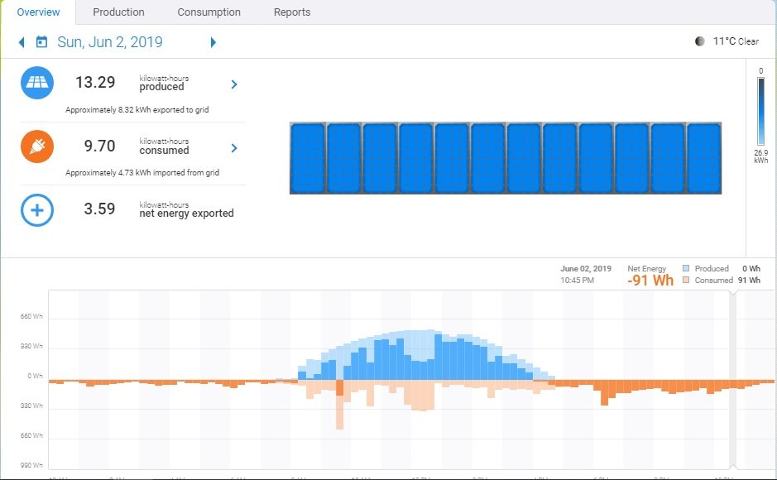Expand produced details with its chevron
Screen dimensions: 777x480
coord(234,84)
